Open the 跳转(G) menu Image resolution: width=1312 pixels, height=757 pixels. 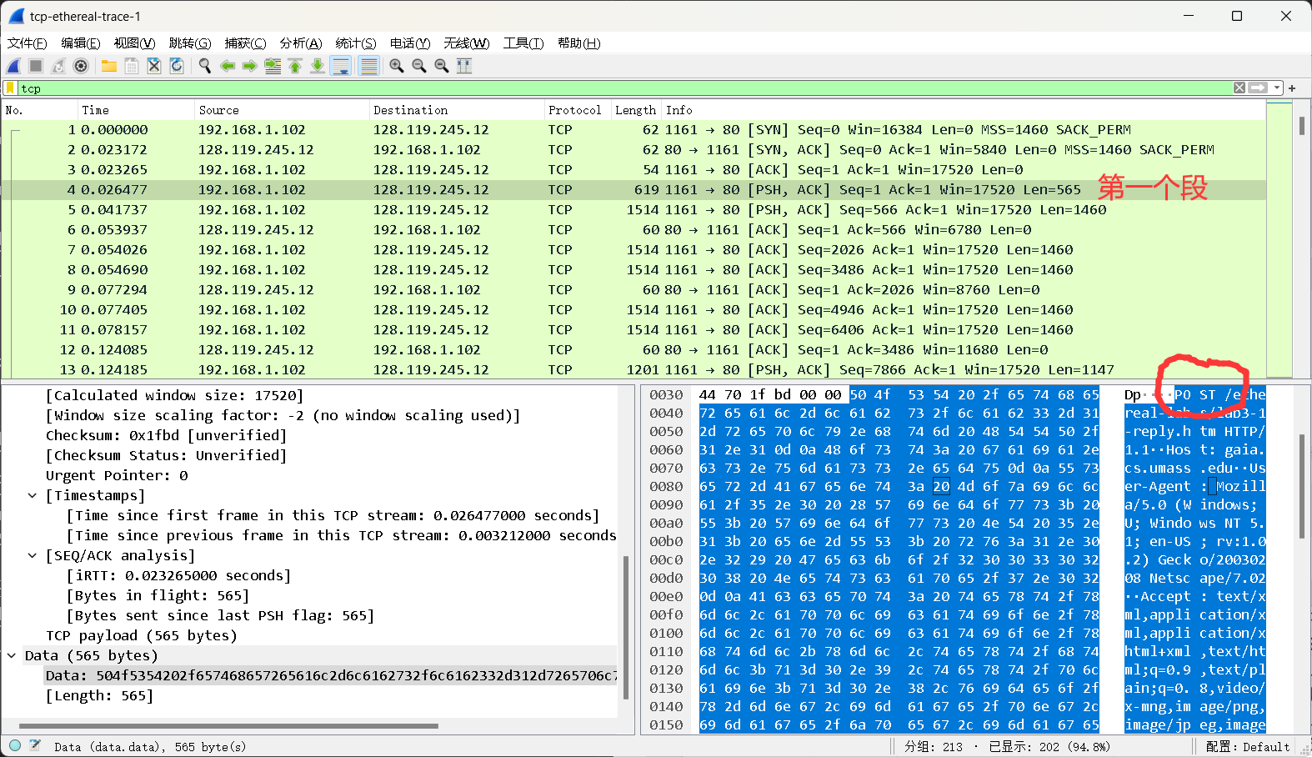pos(190,43)
